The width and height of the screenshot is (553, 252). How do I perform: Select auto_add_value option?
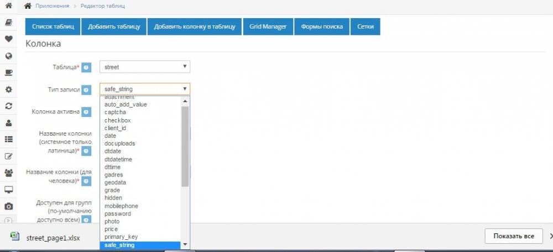click(x=140, y=104)
